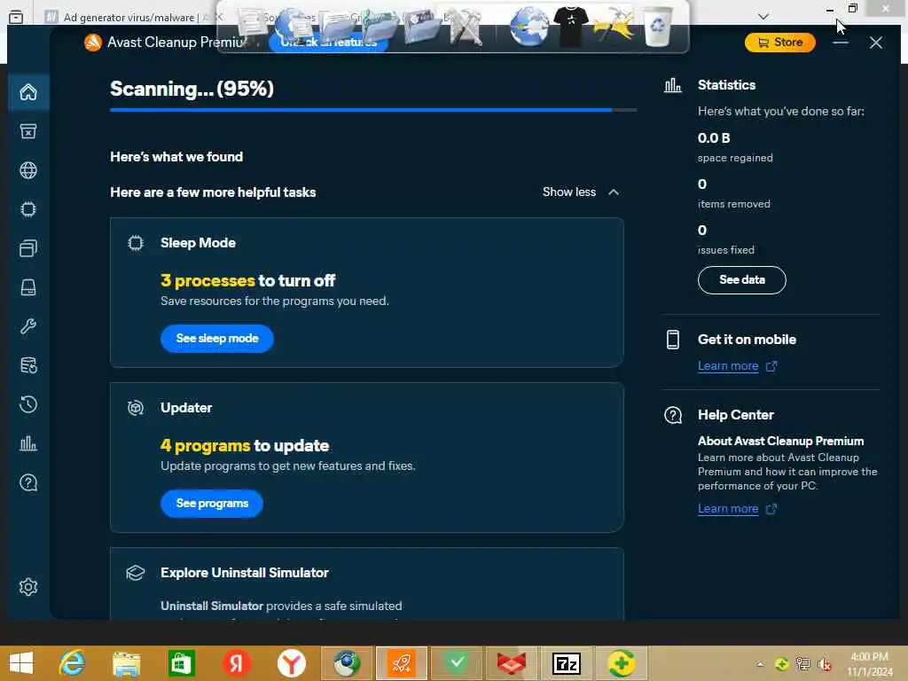Open the Windows Store taskbar icon
The image size is (908, 681).
coord(181,663)
